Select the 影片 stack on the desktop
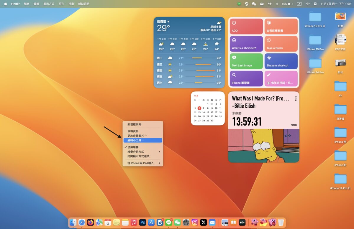 click(340, 66)
